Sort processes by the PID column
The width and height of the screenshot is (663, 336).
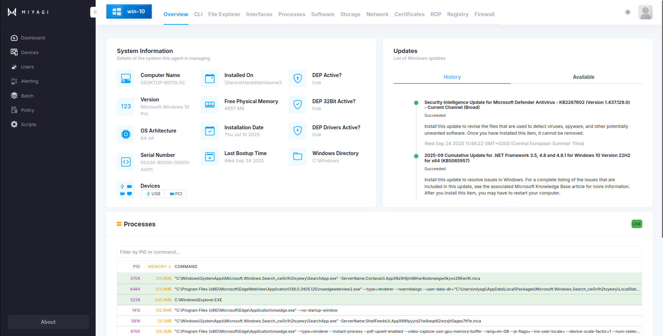(136, 267)
